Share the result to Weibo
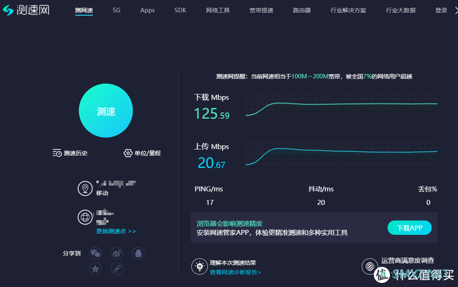 coord(117,253)
